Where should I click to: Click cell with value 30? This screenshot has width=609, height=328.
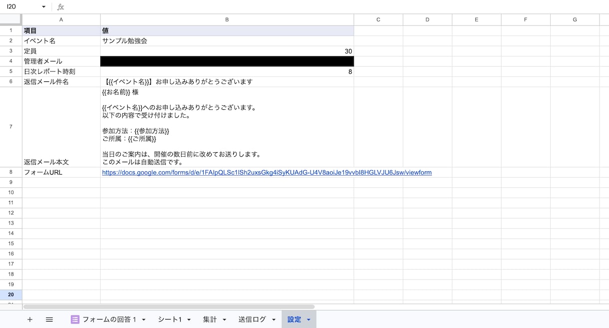tap(227, 51)
